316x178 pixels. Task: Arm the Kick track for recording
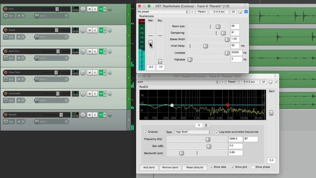click(5, 9)
